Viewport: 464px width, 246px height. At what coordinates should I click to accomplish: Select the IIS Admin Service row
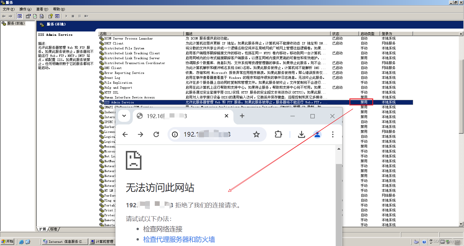tap(256, 102)
